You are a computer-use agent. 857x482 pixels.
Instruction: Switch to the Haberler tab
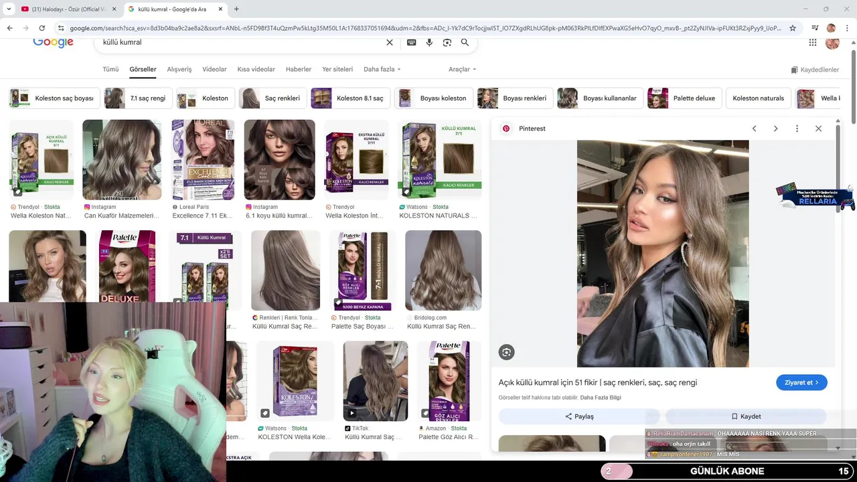pyautogui.click(x=299, y=70)
